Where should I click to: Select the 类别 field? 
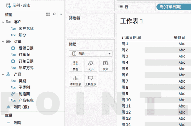pos(22,81)
